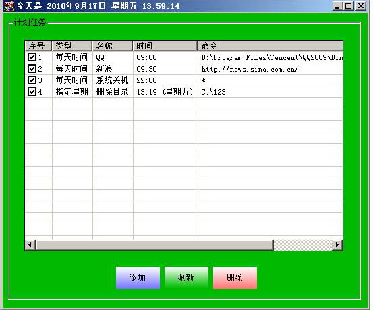Viewport: 373px width, 310px height.
Task: Toggle the checkbox for task 3 系统关机
Action: (x=32, y=80)
